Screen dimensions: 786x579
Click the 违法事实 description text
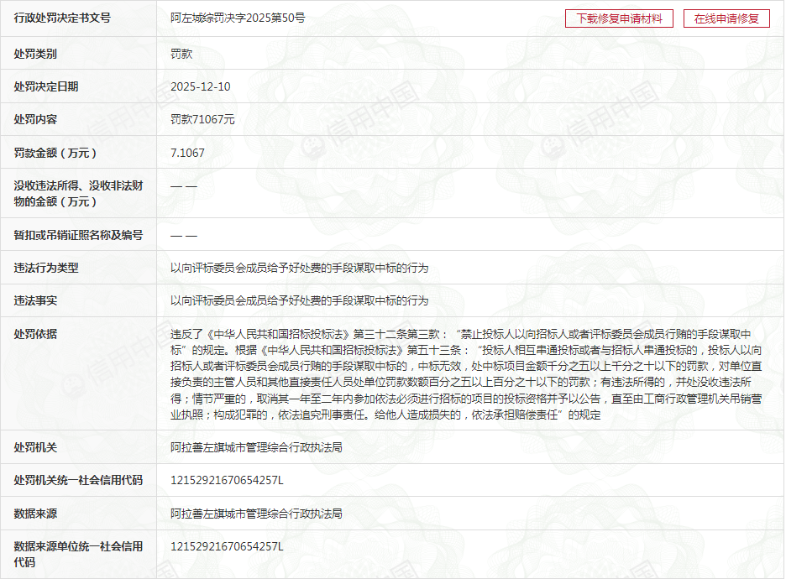pyautogui.click(x=299, y=300)
